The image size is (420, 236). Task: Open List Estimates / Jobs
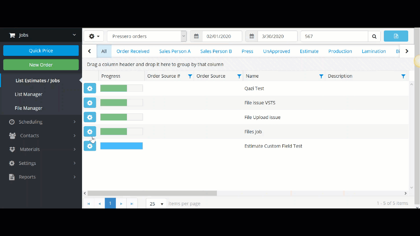[x=38, y=81]
